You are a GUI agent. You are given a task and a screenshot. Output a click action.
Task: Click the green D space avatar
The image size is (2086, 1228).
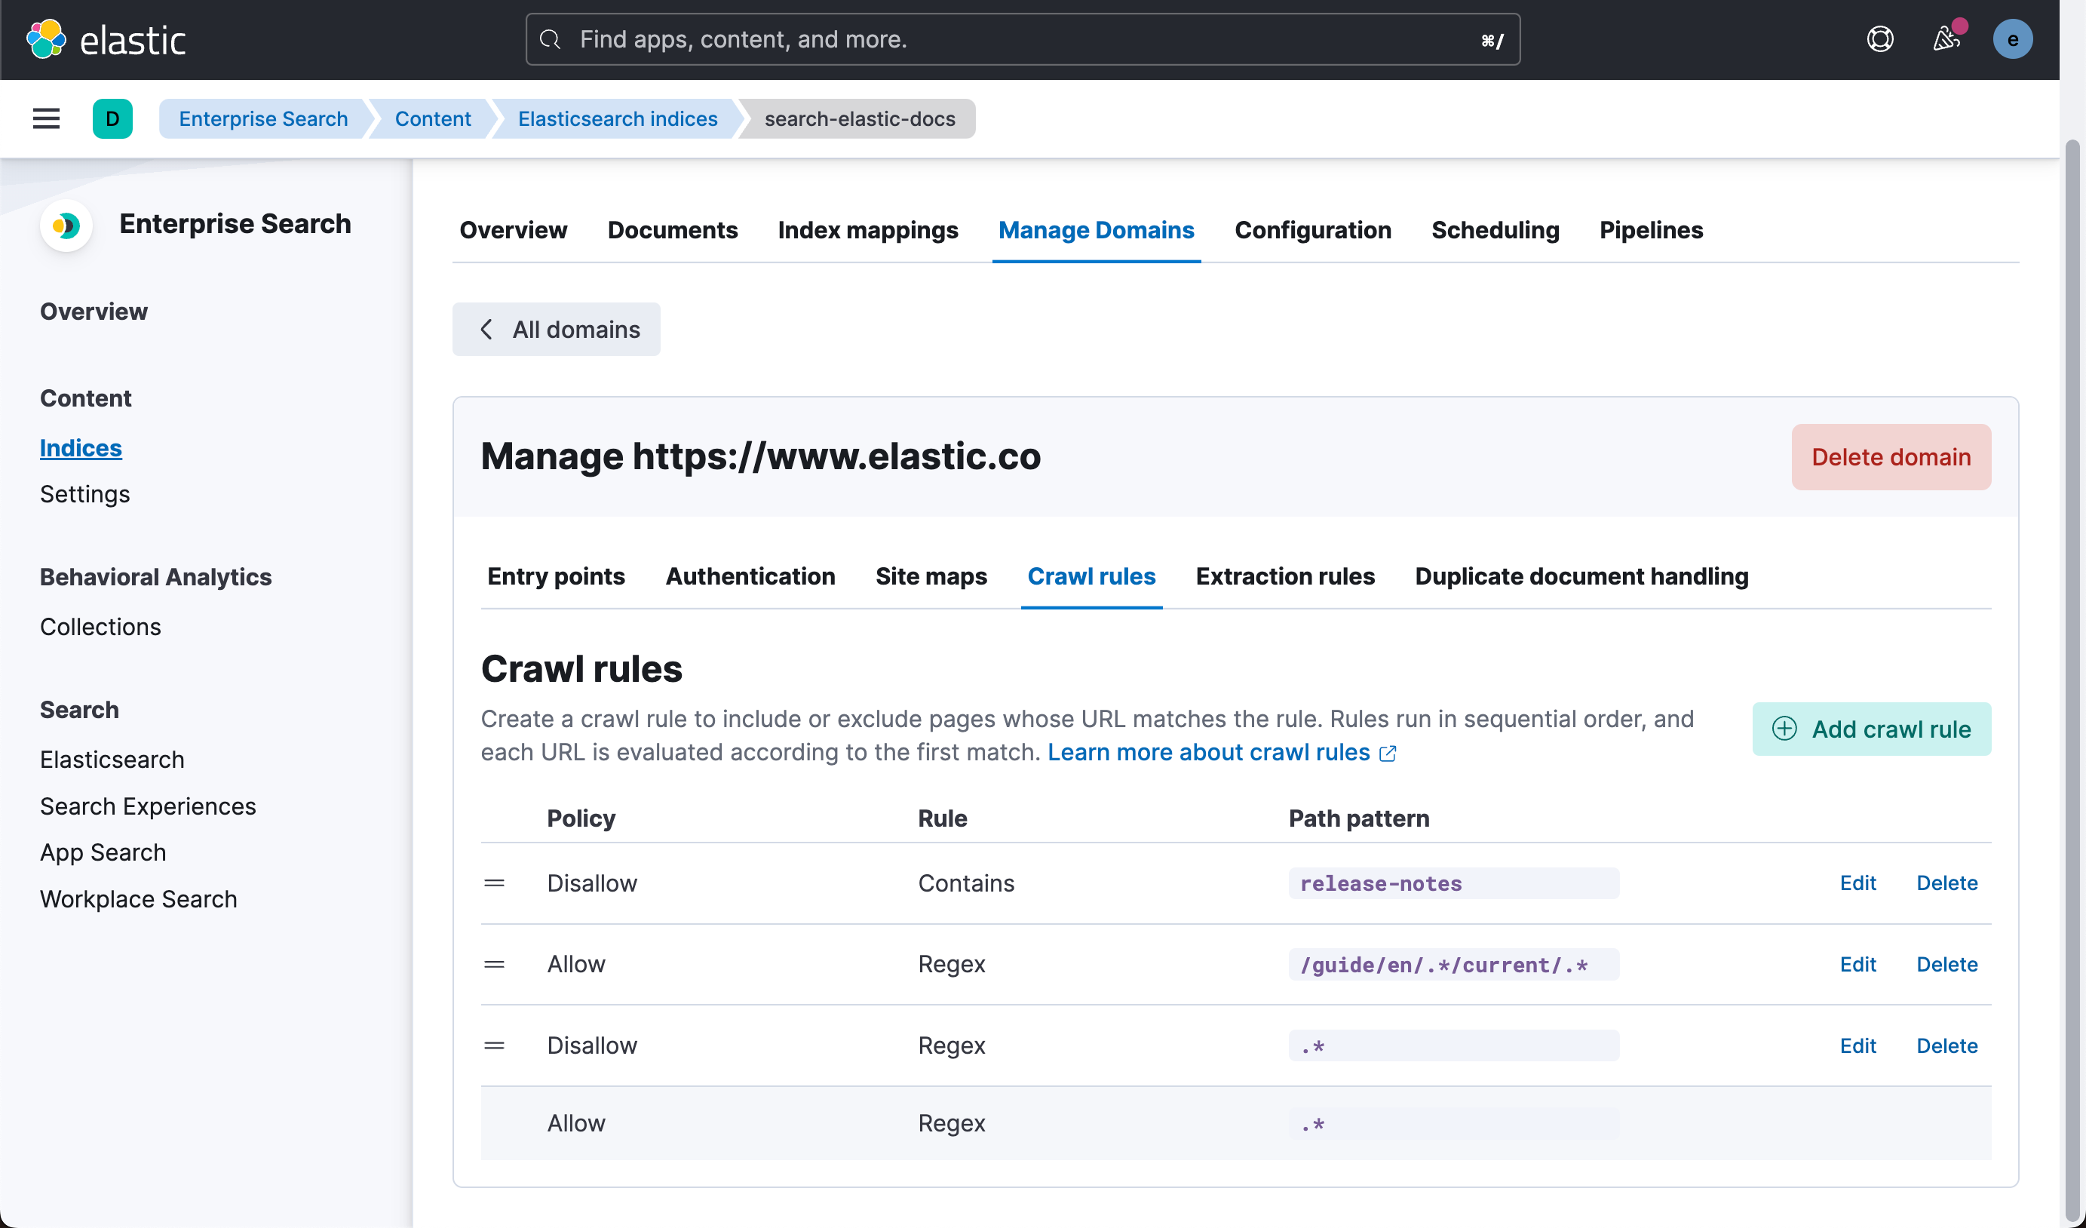point(112,118)
